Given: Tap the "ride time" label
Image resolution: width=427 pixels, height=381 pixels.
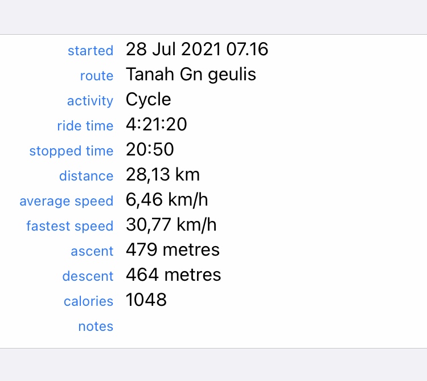Looking at the screenshot, I should (85, 126).
